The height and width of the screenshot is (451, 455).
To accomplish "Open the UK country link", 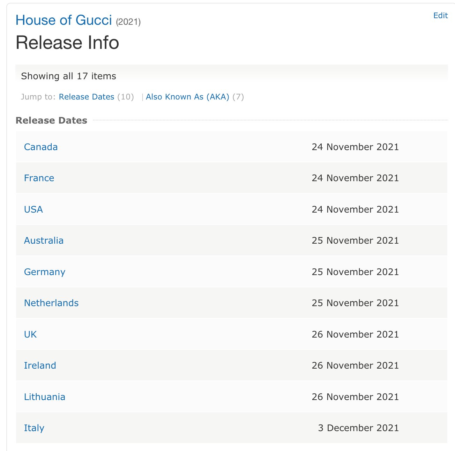I will (x=30, y=334).
